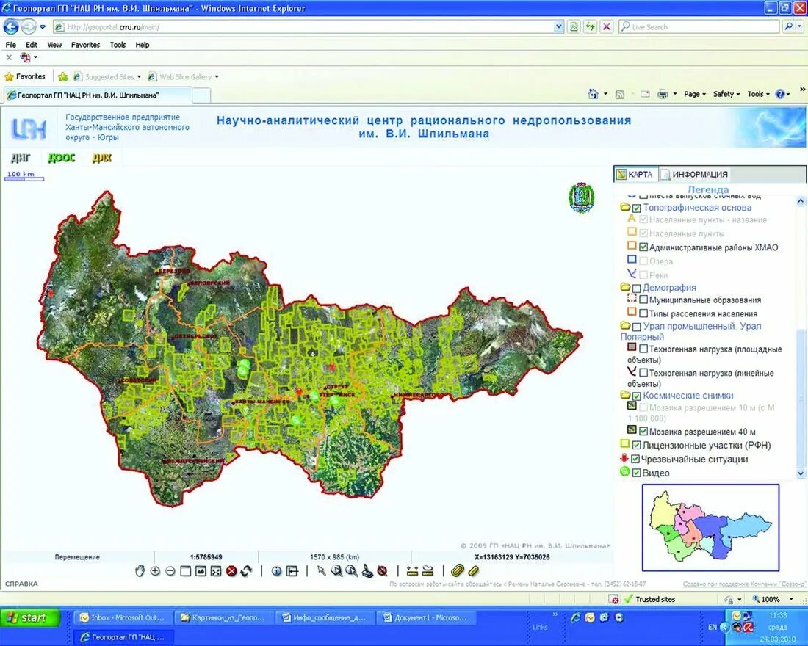The width and height of the screenshot is (808, 646).
Task: Click the area ruler measure tool
Action: 428,571
